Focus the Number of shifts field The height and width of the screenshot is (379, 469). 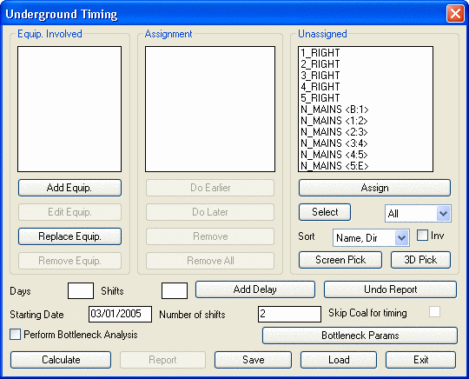click(289, 314)
